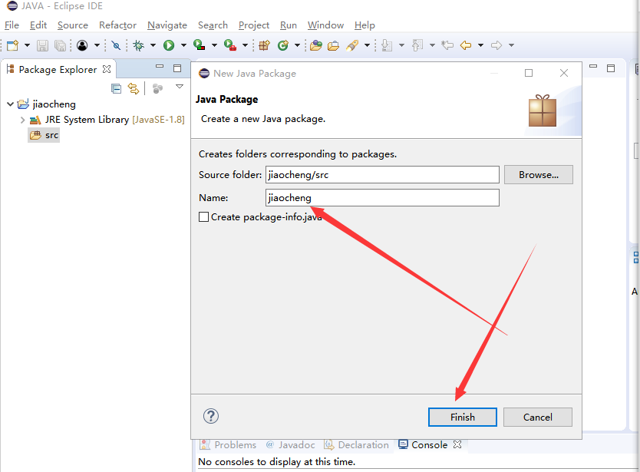
Task: Toggle Skip All Breakpoints icon
Action: point(117,45)
